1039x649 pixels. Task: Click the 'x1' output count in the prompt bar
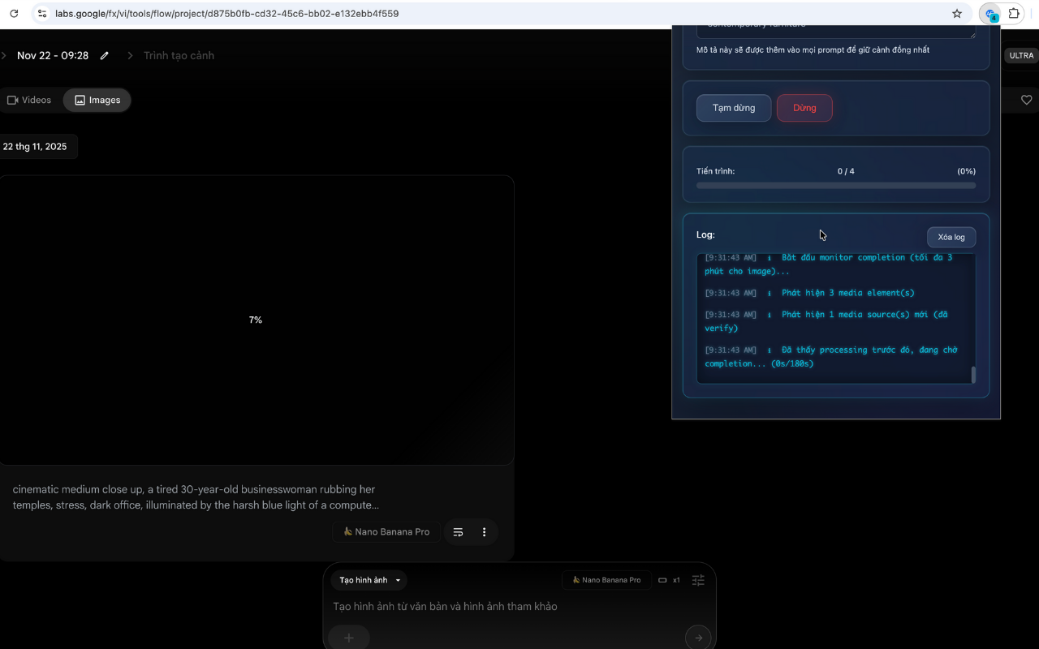676,580
